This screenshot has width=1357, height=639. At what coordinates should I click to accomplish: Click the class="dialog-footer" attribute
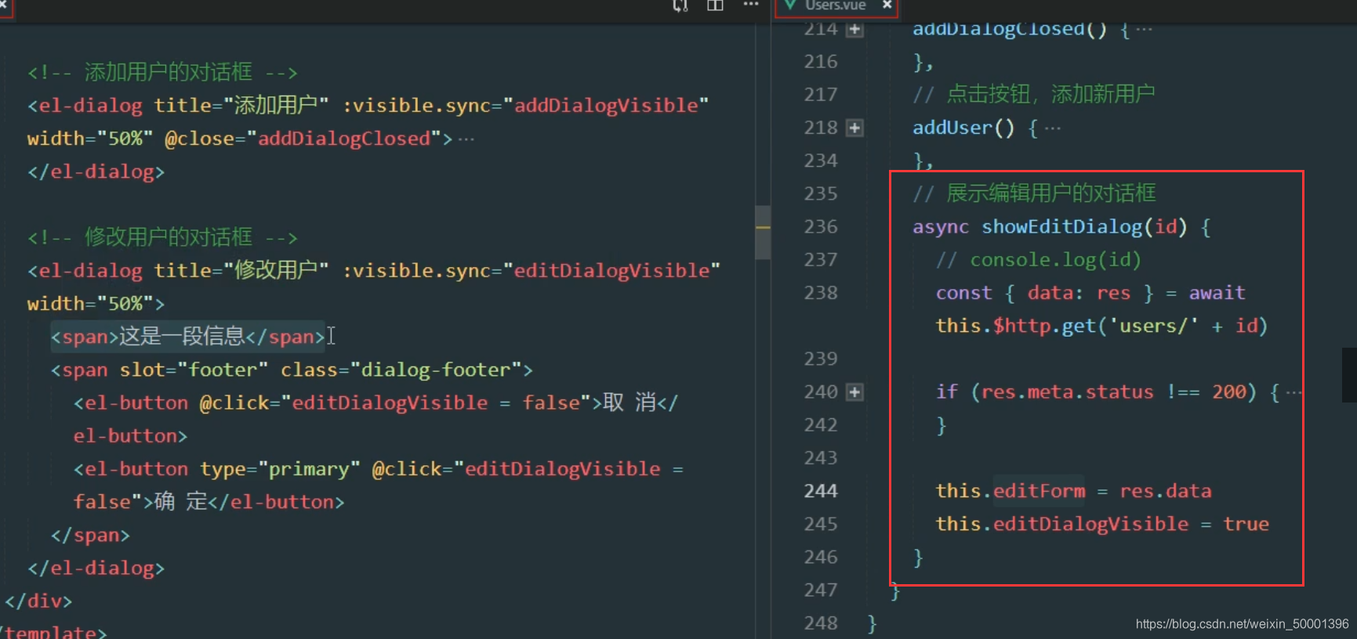tap(401, 370)
